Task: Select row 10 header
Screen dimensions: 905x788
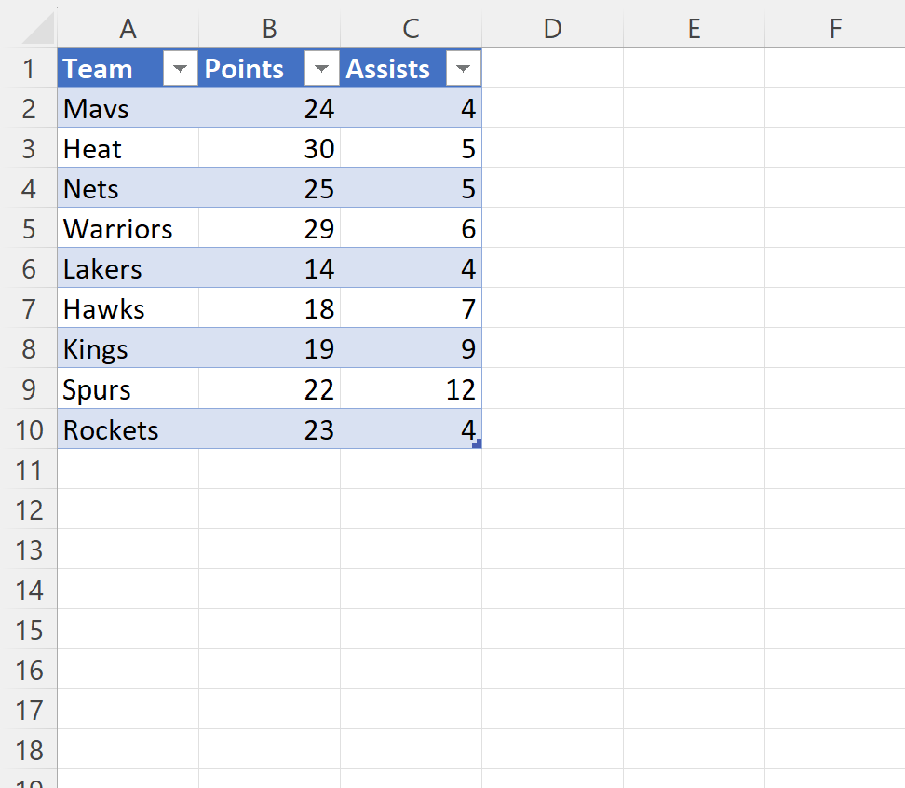Action: click(x=29, y=429)
